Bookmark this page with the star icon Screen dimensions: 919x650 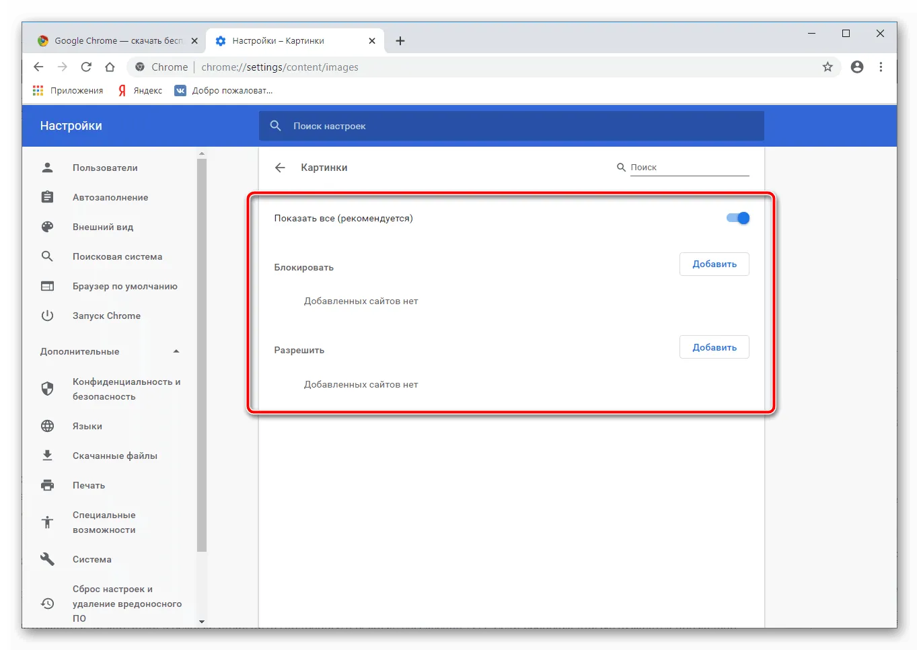click(828, 67)
